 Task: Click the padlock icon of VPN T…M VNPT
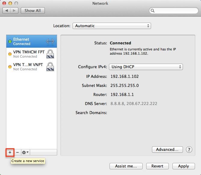pyautogui.click(x=50, y=67)
